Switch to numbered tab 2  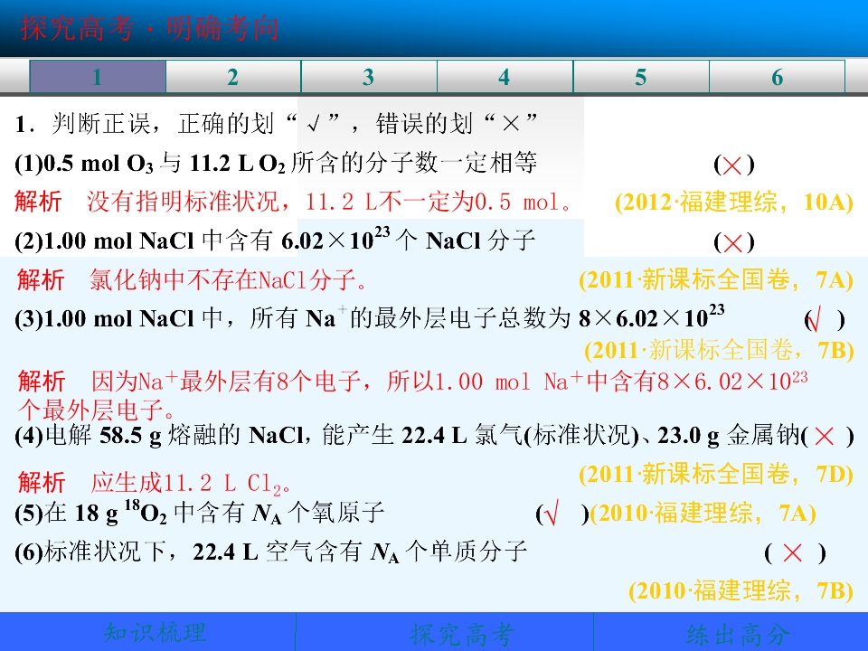tap(233, 76)
